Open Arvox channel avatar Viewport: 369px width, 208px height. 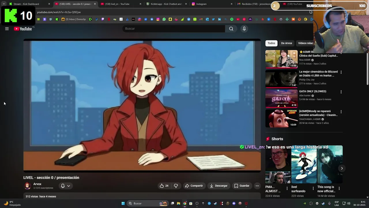pyautogui.click(x=27, y=186)
